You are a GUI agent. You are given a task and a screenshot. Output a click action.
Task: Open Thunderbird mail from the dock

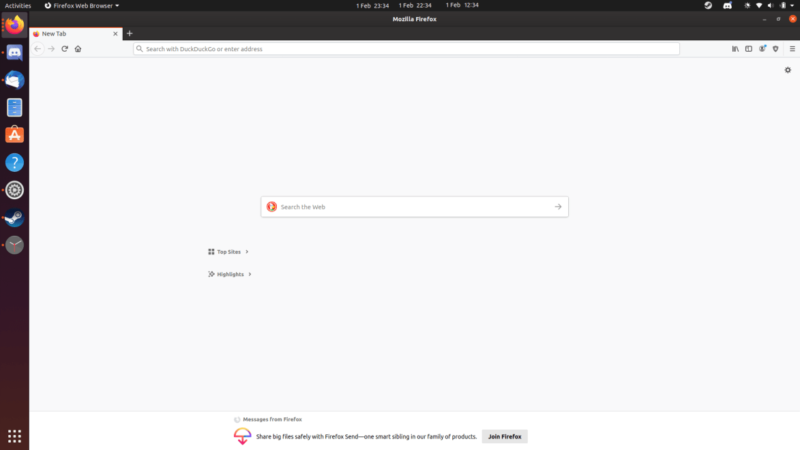pos(14,80)
